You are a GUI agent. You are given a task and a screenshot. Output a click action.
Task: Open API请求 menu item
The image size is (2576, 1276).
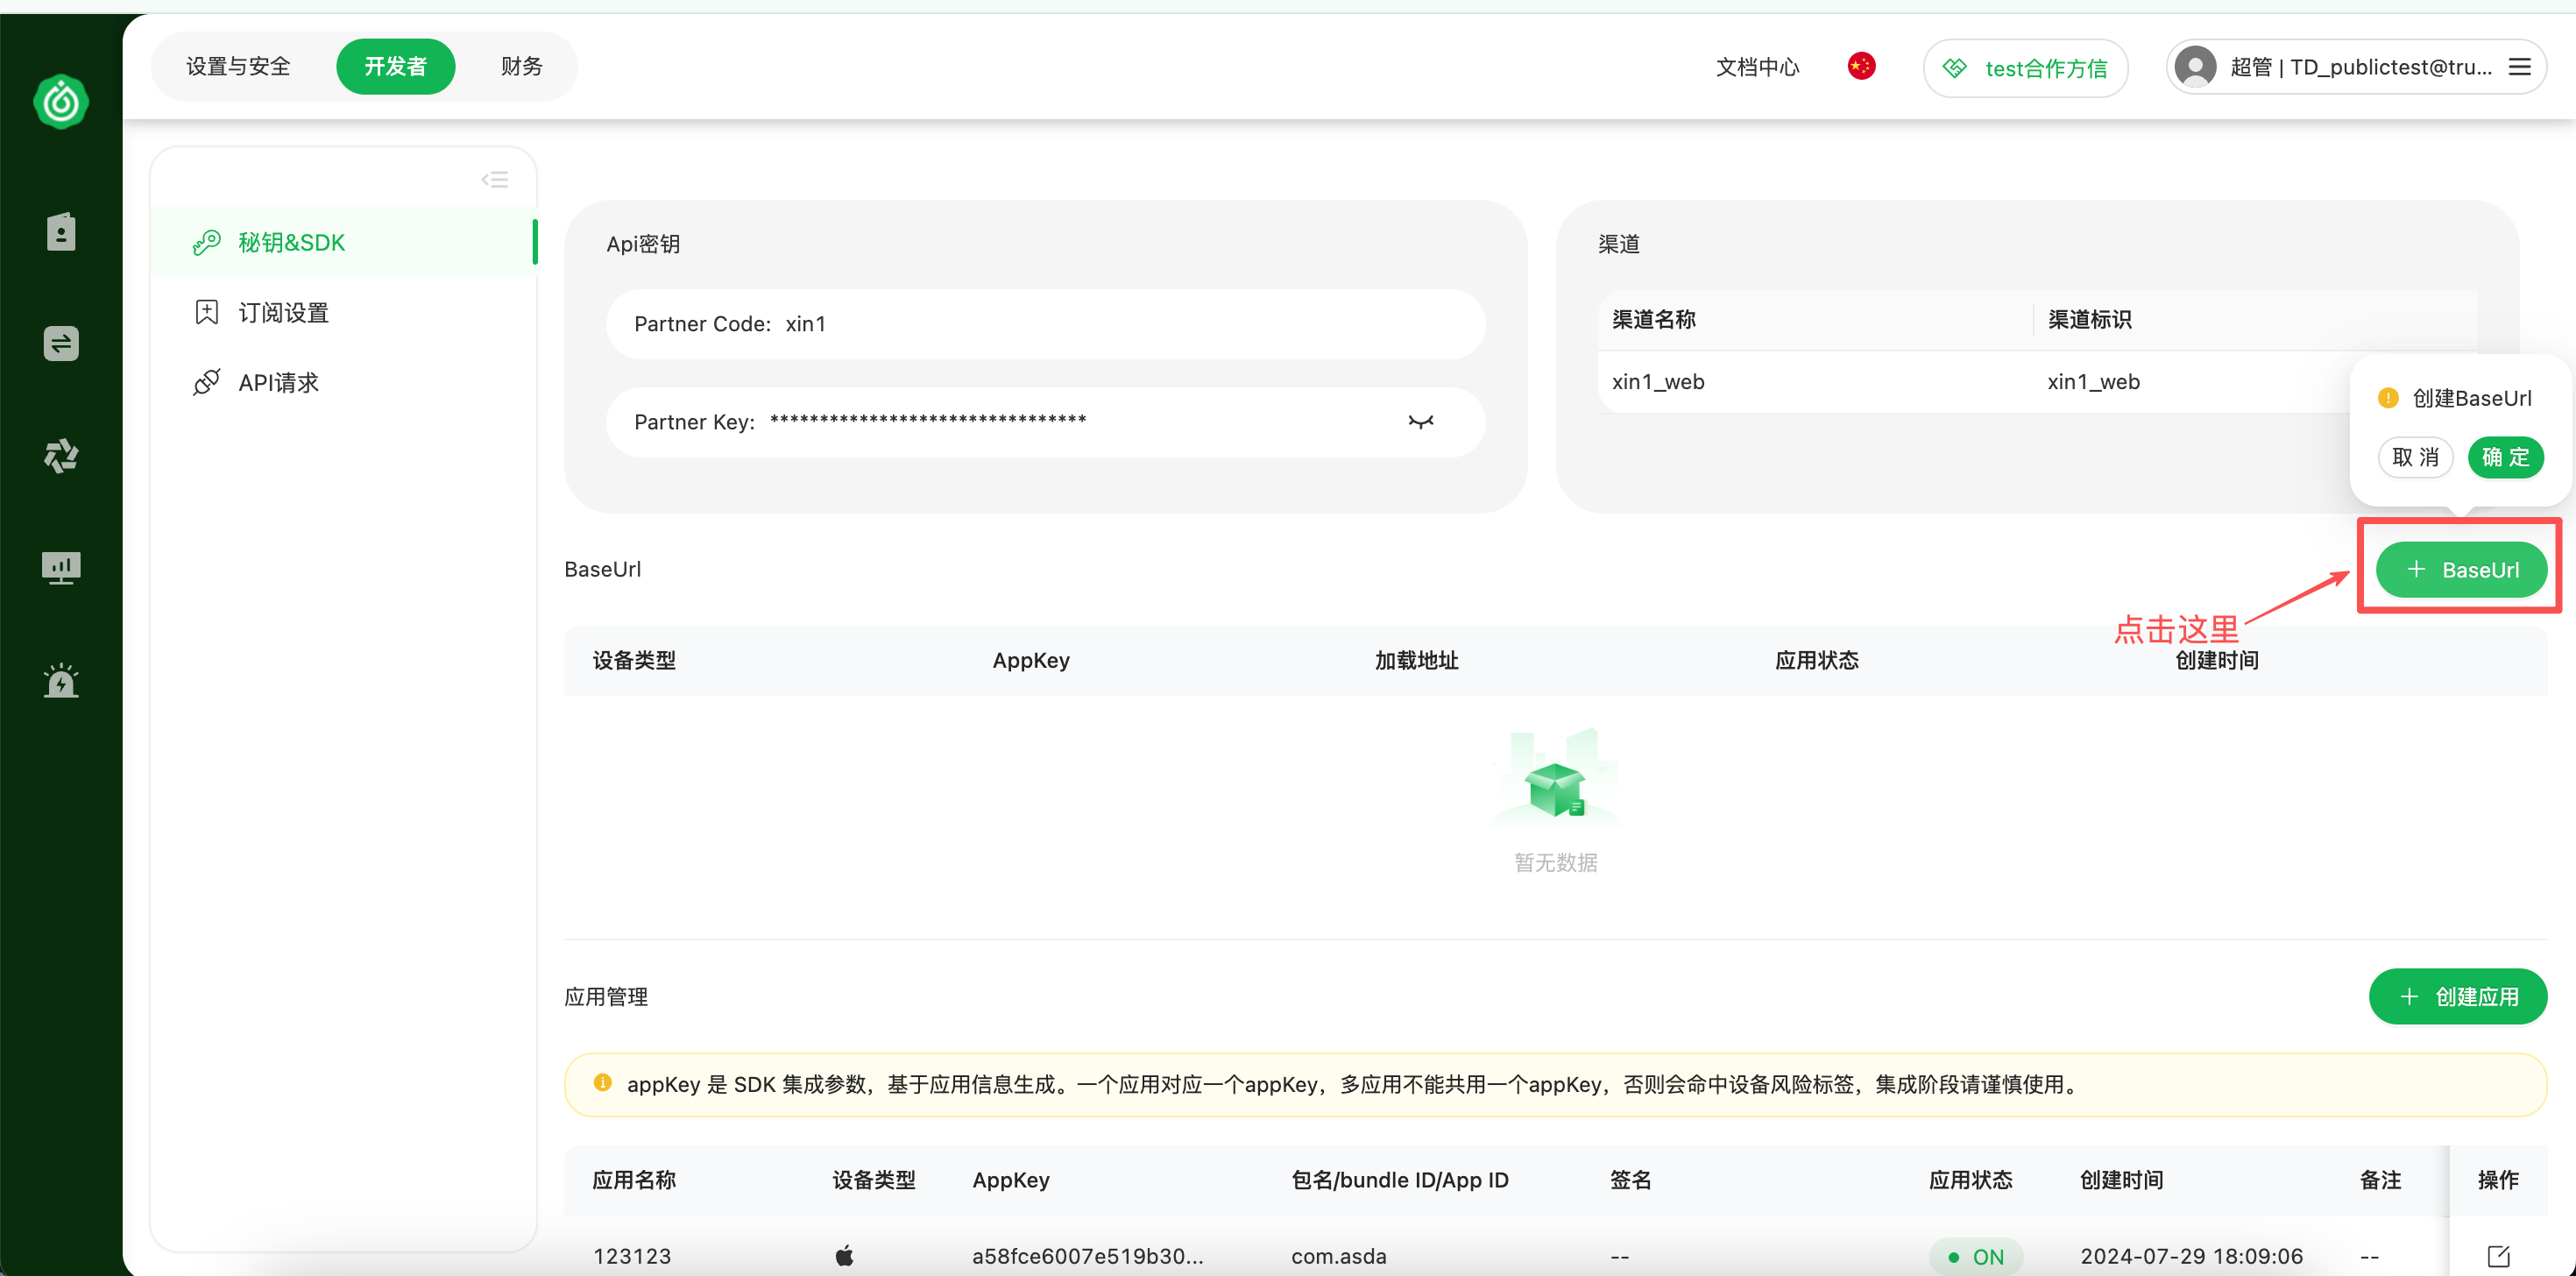[343, 382]
